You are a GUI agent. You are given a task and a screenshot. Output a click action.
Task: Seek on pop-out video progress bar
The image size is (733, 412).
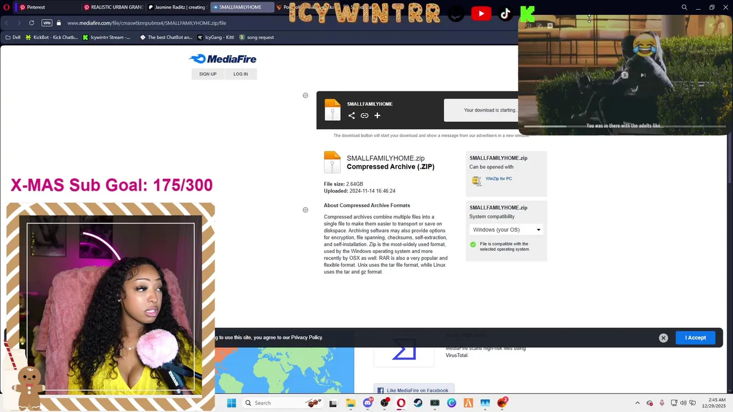tap(625, 126)
